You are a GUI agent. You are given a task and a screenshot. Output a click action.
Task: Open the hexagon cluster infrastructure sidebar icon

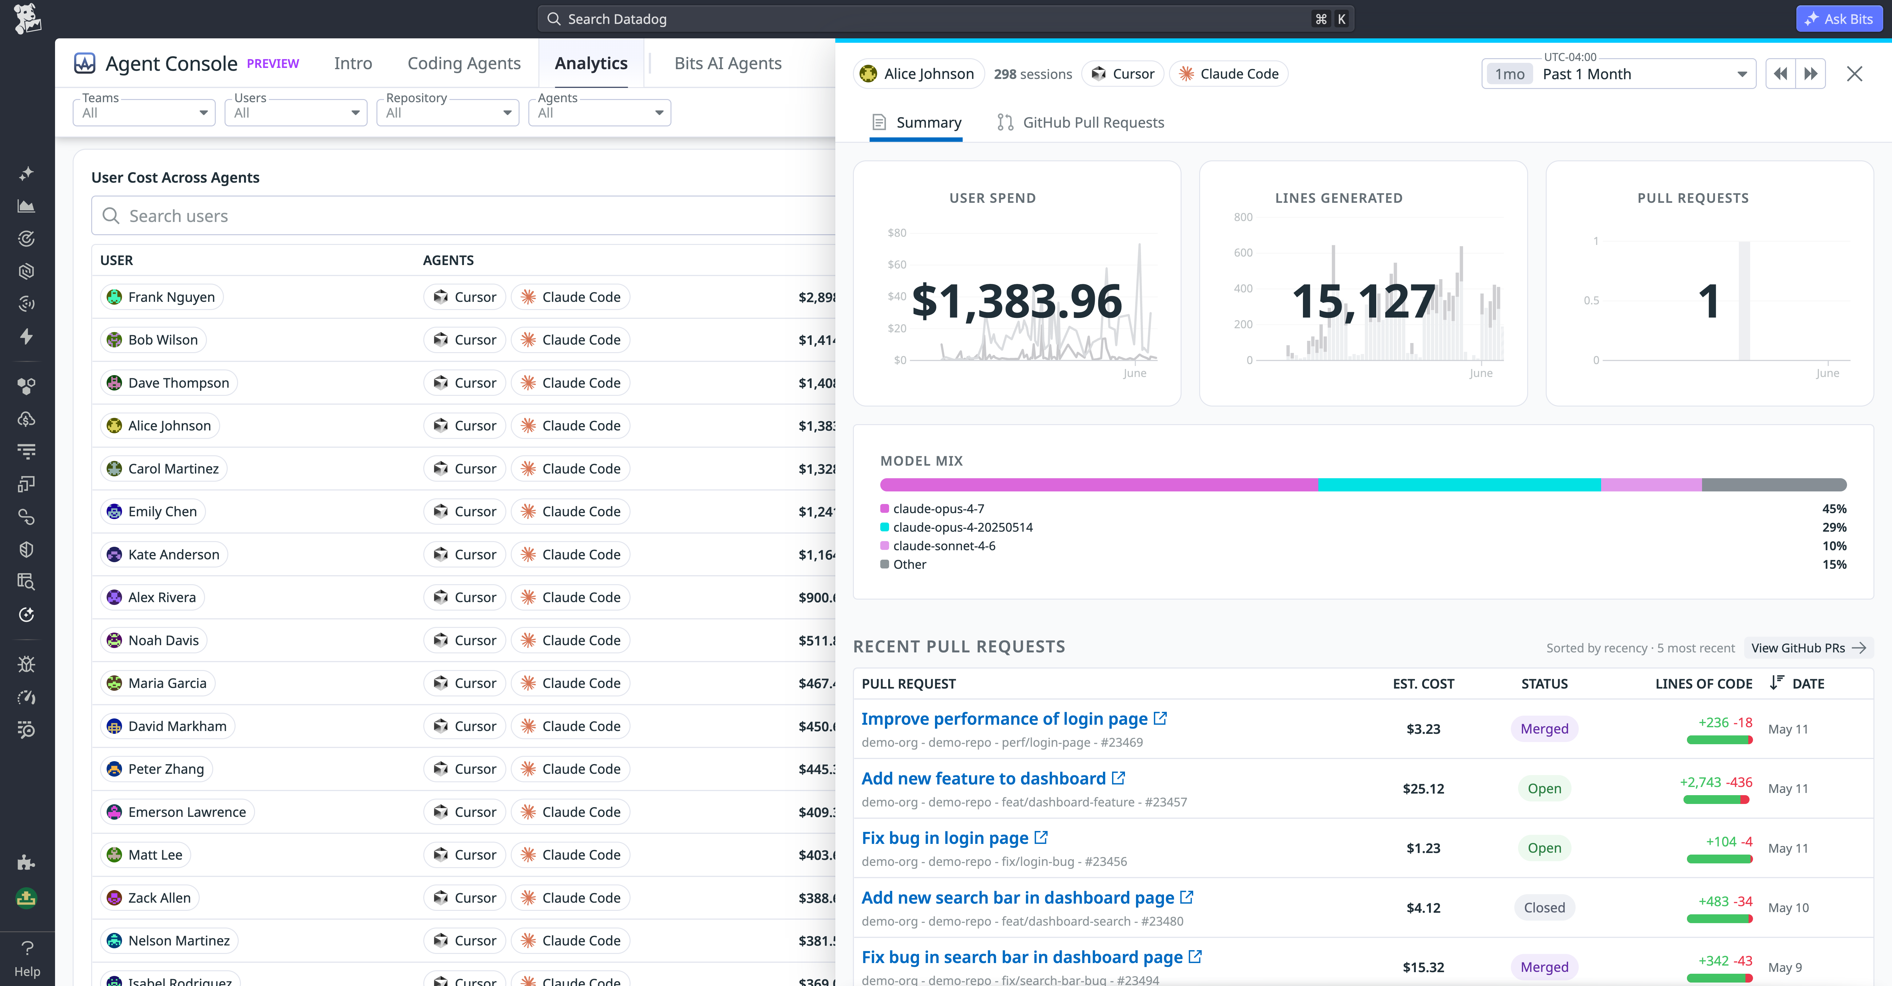click(x=26, y=386)
